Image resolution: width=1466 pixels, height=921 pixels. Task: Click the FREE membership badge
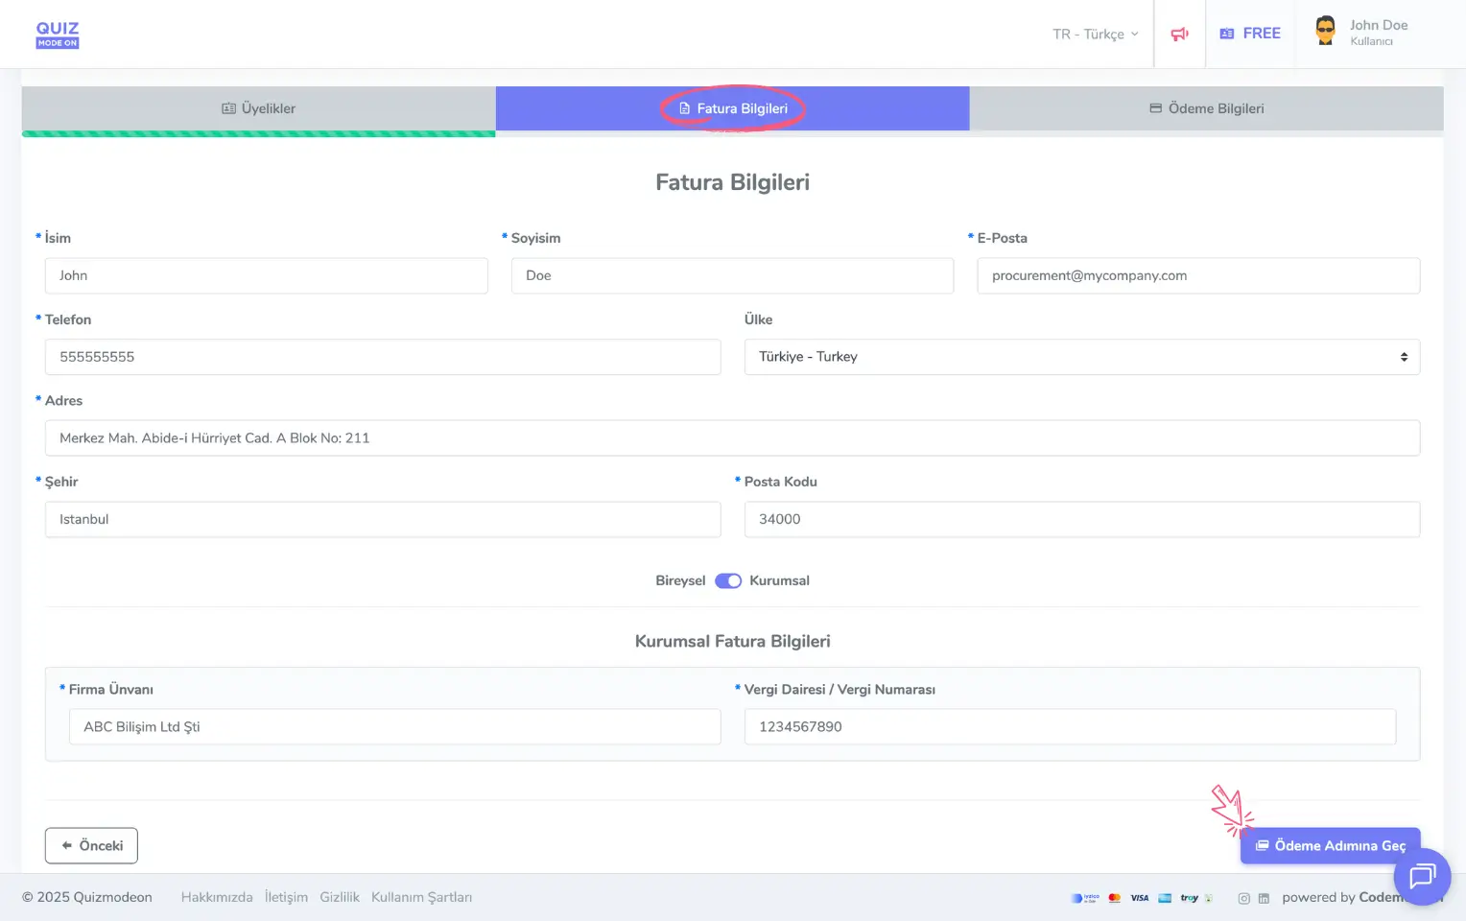1250,34
